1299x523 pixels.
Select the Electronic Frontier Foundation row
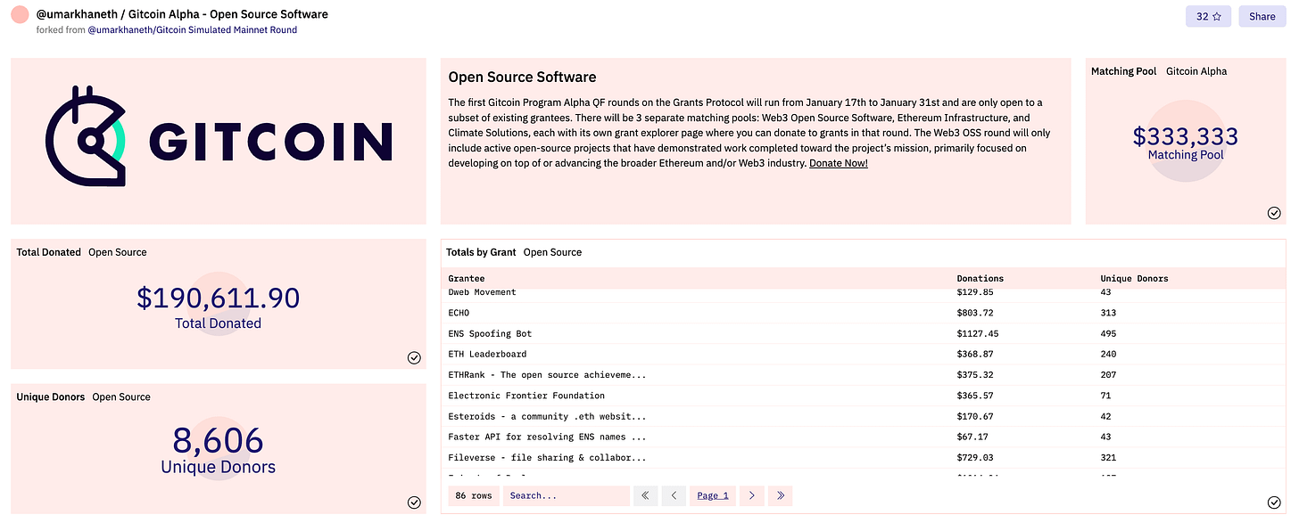pyautogui.click(x=864, y=396)
